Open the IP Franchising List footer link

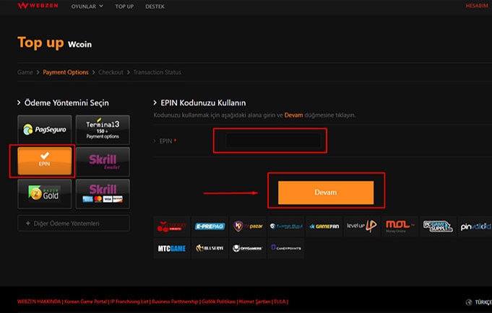tap(129, 301)
